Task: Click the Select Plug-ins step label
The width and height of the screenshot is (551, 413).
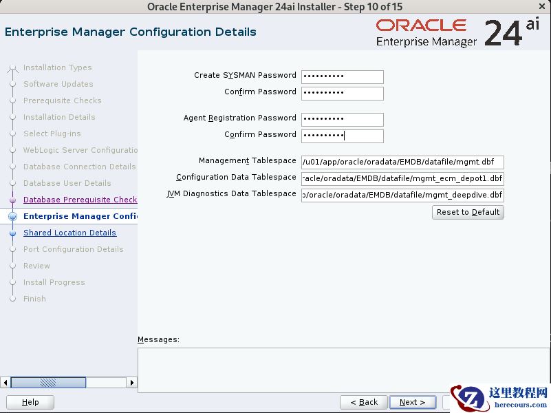Action: click(52, 134)
